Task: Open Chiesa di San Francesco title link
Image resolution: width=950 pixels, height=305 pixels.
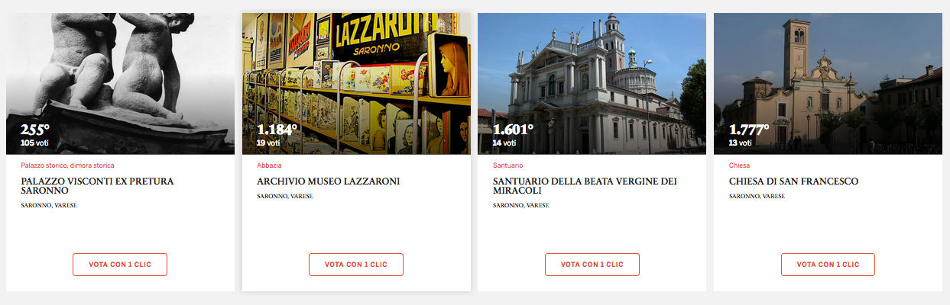Action: 793,181
